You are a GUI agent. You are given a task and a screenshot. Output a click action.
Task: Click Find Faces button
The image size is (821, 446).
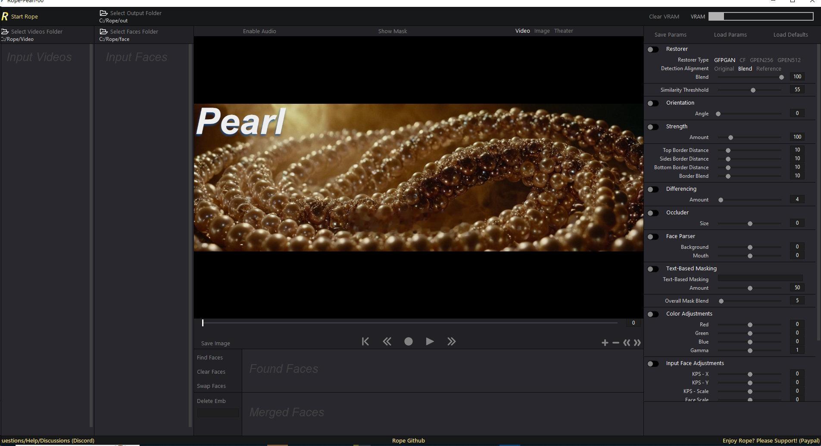(x=210, y=357)
